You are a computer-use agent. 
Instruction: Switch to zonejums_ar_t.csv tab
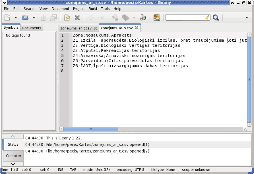pyautogui.click(x=76, y=28)
